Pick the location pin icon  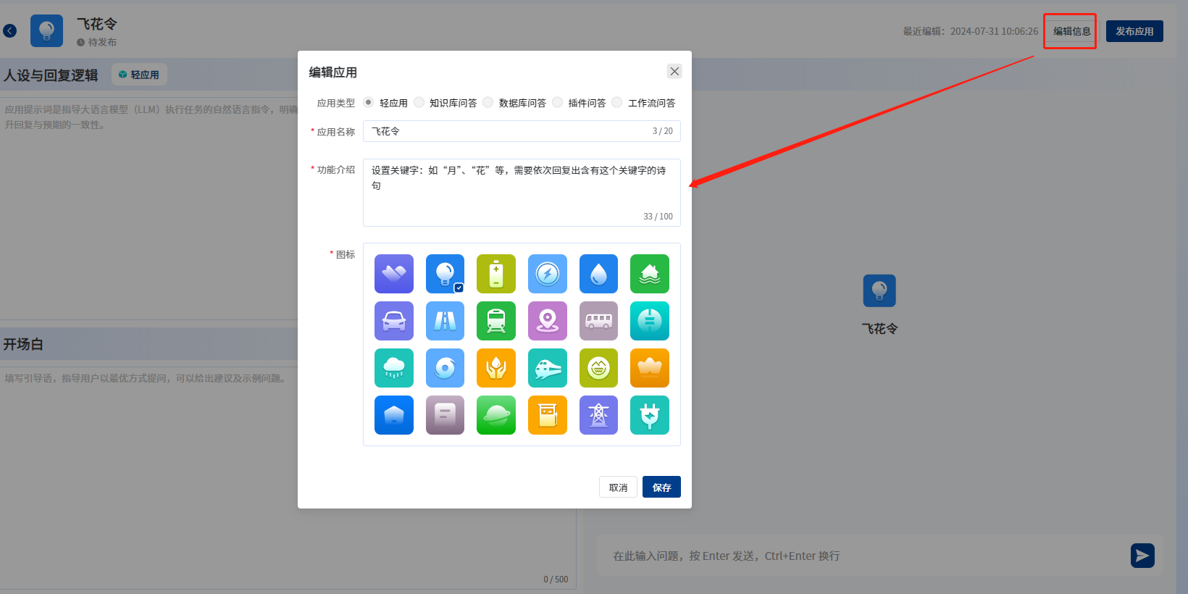pos(548,321)
